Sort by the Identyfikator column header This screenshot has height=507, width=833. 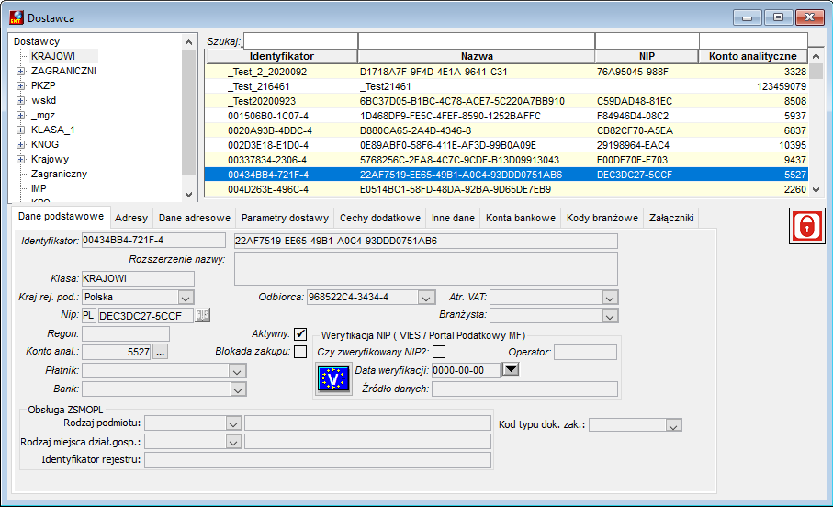(282, 56)
